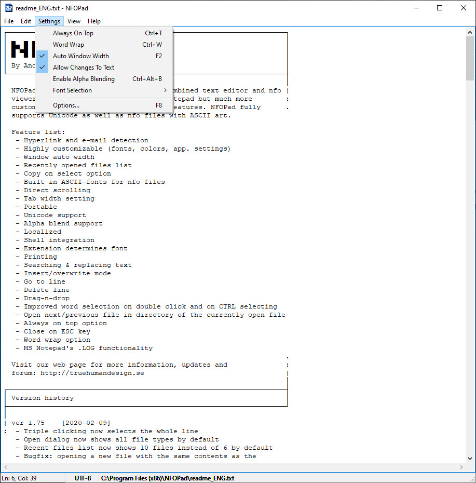Click 'Visit our web page for more information' line
The width and height of the screenshot is (476, 483).
pos(119,365)
